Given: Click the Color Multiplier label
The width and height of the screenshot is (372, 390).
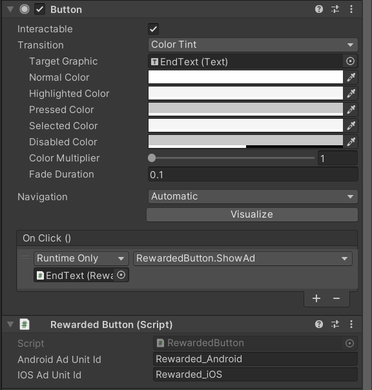Looking at the screenshot, I should pos(65,158).
